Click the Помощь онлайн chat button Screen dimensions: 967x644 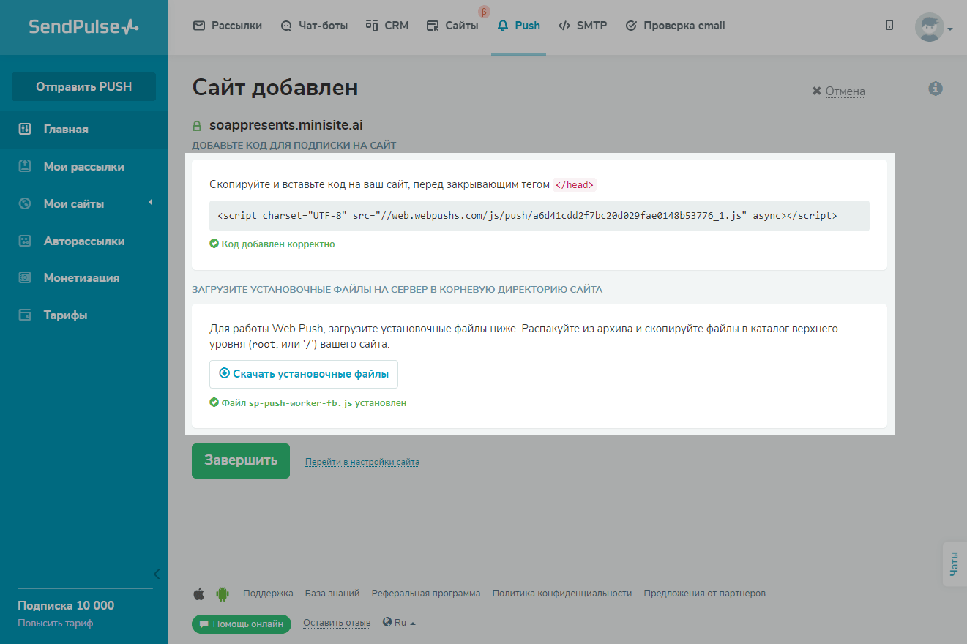242,624
